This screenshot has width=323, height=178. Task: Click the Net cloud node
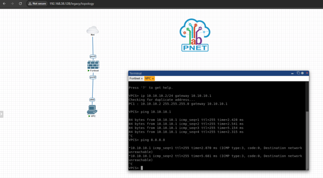93,30
